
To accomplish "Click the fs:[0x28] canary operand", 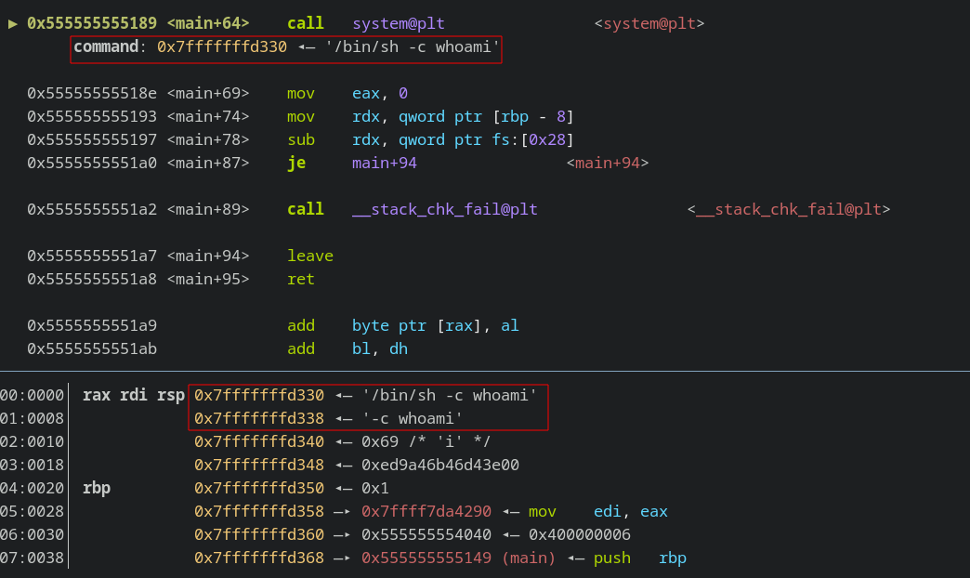I will (532, 140).
